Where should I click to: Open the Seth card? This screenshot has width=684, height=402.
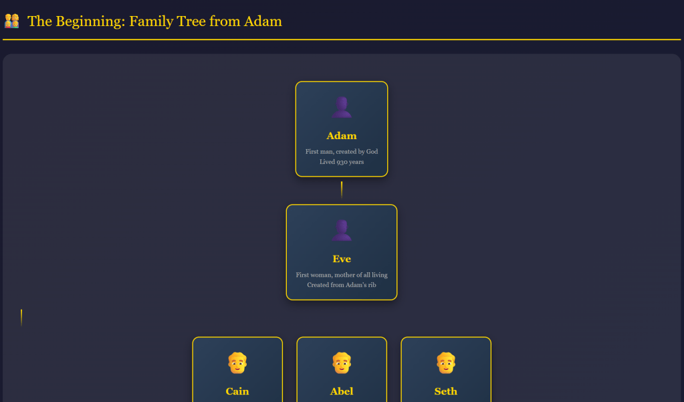click(x=446, y=371)
